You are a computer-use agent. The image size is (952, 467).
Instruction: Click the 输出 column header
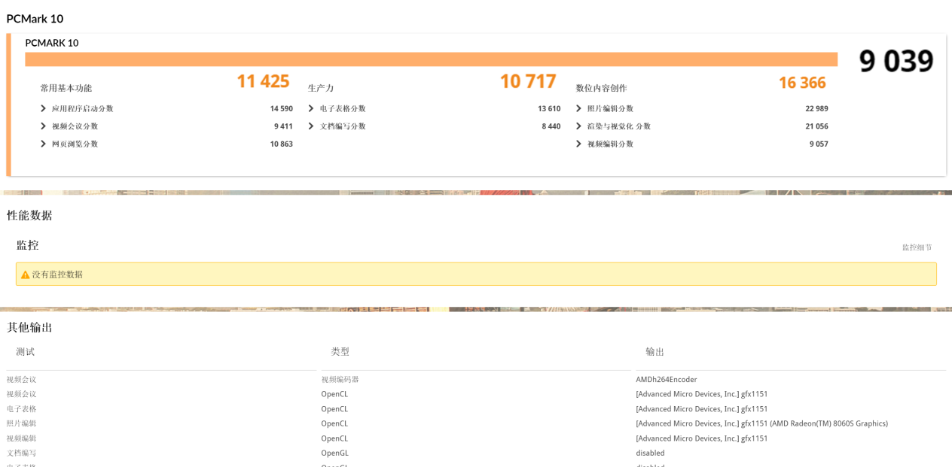(x=654, y=351)
